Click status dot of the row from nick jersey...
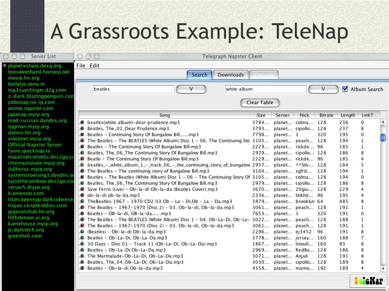 point(82,238)
